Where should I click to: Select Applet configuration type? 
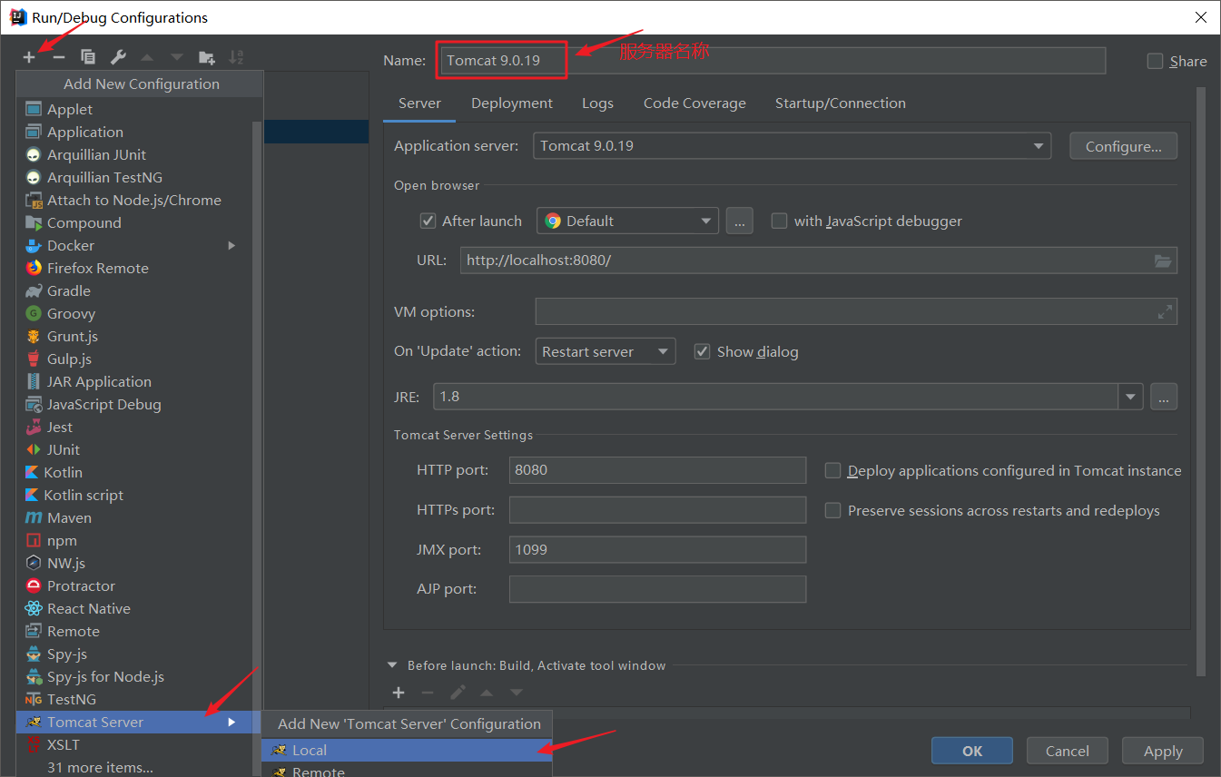pyautogui.click(x=133, y=109)
